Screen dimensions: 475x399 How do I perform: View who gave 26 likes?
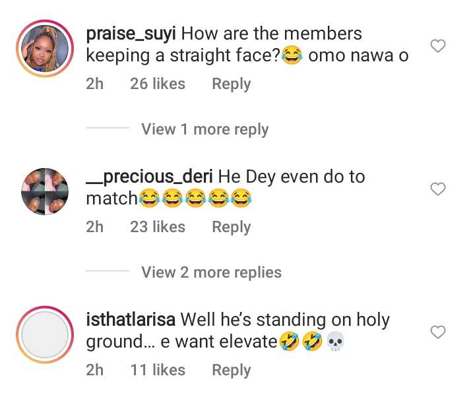point(158,84)
